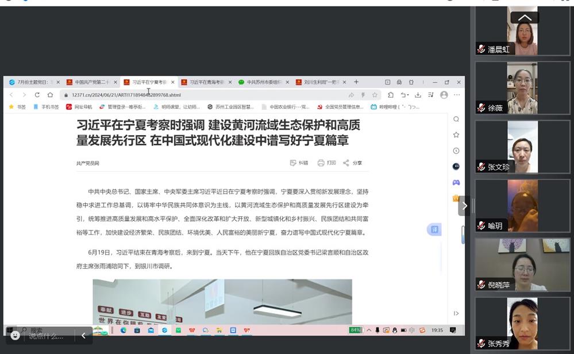Open the search icon in browser sidebar
The height and width of the screenshot is (354, 574).
tap(456, 119)
